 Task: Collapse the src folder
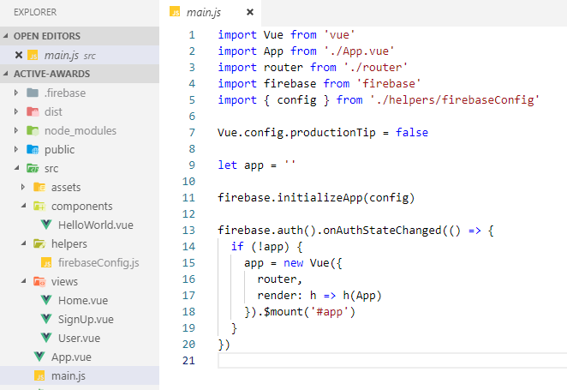click(x=16, y=168)
